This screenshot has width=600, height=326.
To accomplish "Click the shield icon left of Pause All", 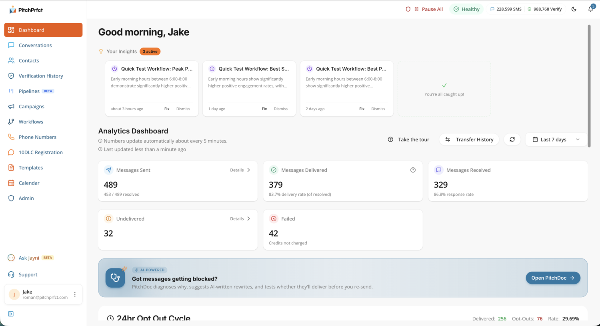I will [x=408, y=9].
